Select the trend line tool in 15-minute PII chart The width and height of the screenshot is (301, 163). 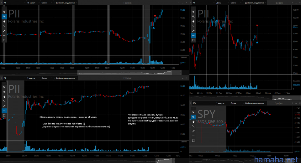tap(4, 26)
